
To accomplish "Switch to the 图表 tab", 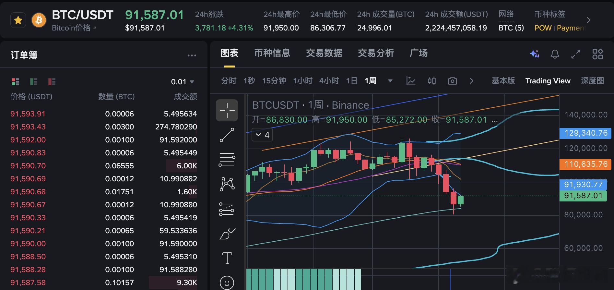I will tap(230, 53).
